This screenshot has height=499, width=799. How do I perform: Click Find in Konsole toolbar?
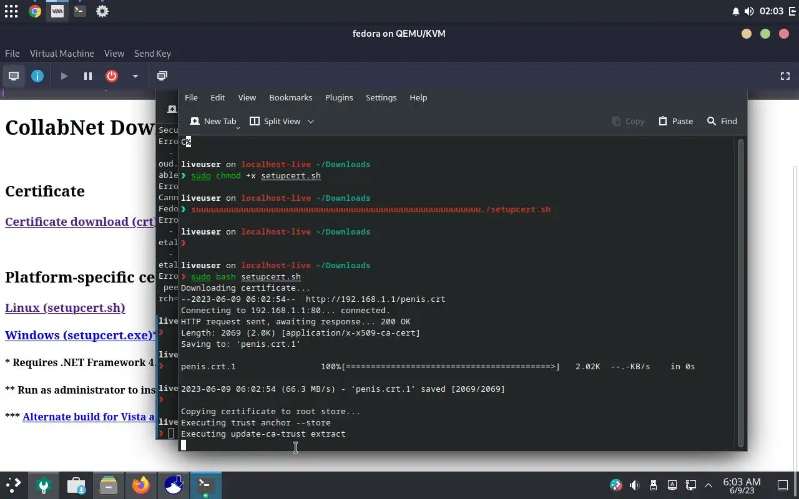722,121
